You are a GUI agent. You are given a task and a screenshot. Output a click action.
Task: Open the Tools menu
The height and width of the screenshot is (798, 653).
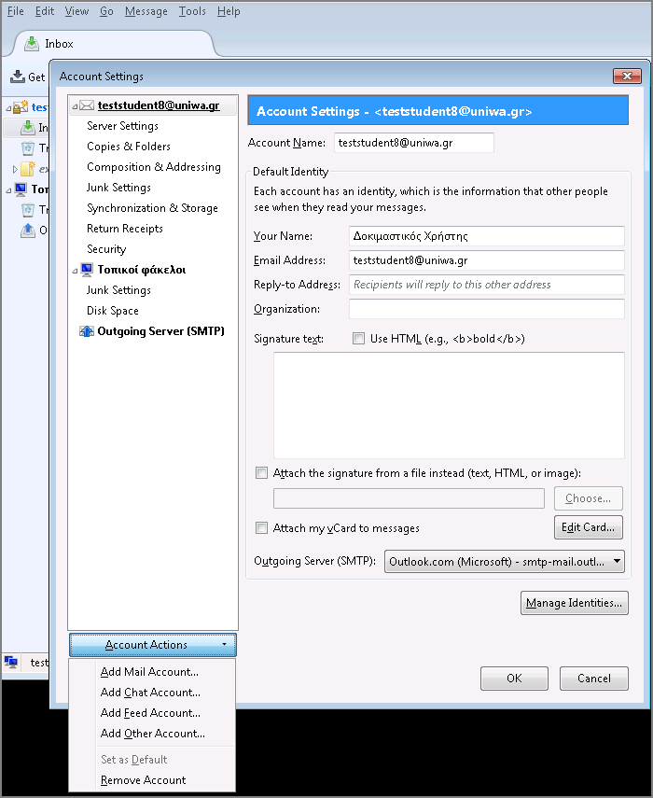click(192, 11)
